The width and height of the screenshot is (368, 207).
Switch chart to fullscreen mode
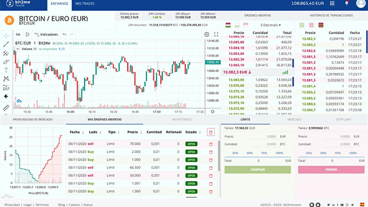click(216, 34)
